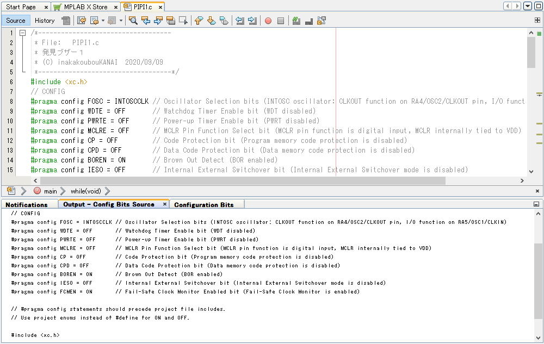Click the Find Next Occurrence icon
The image size is (544, 344).
click(158, 21)
